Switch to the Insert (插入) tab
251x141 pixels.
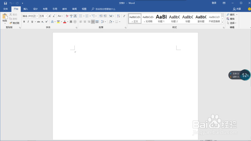pos(26,9)
